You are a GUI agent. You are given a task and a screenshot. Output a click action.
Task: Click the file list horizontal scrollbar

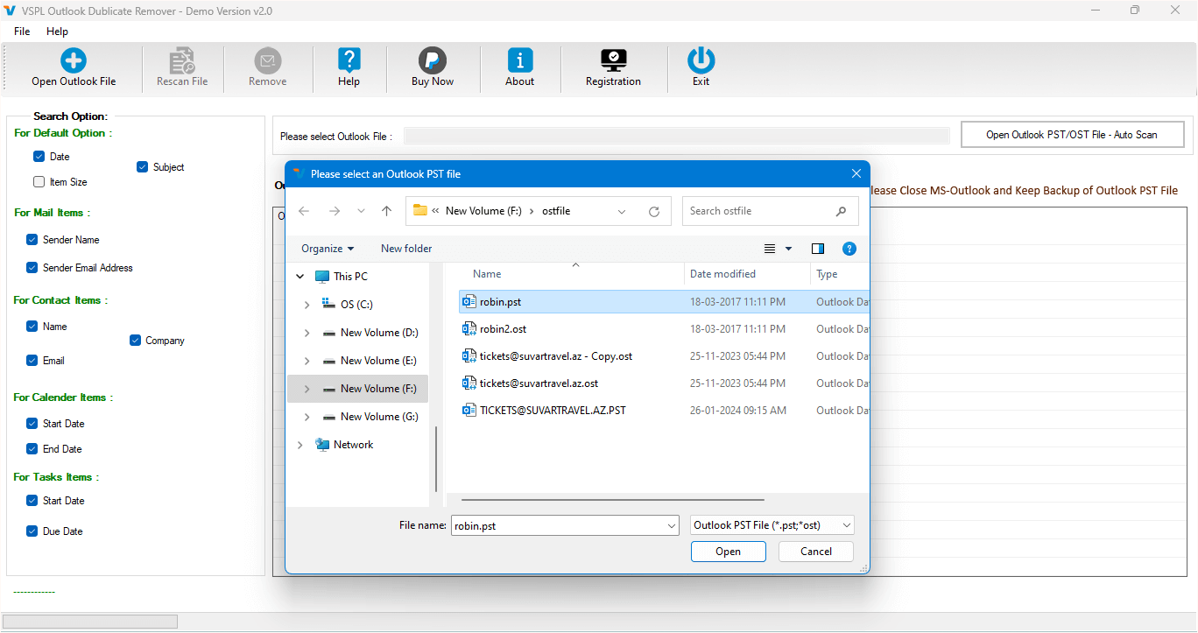pyautogui.click(x=613, y=500)
